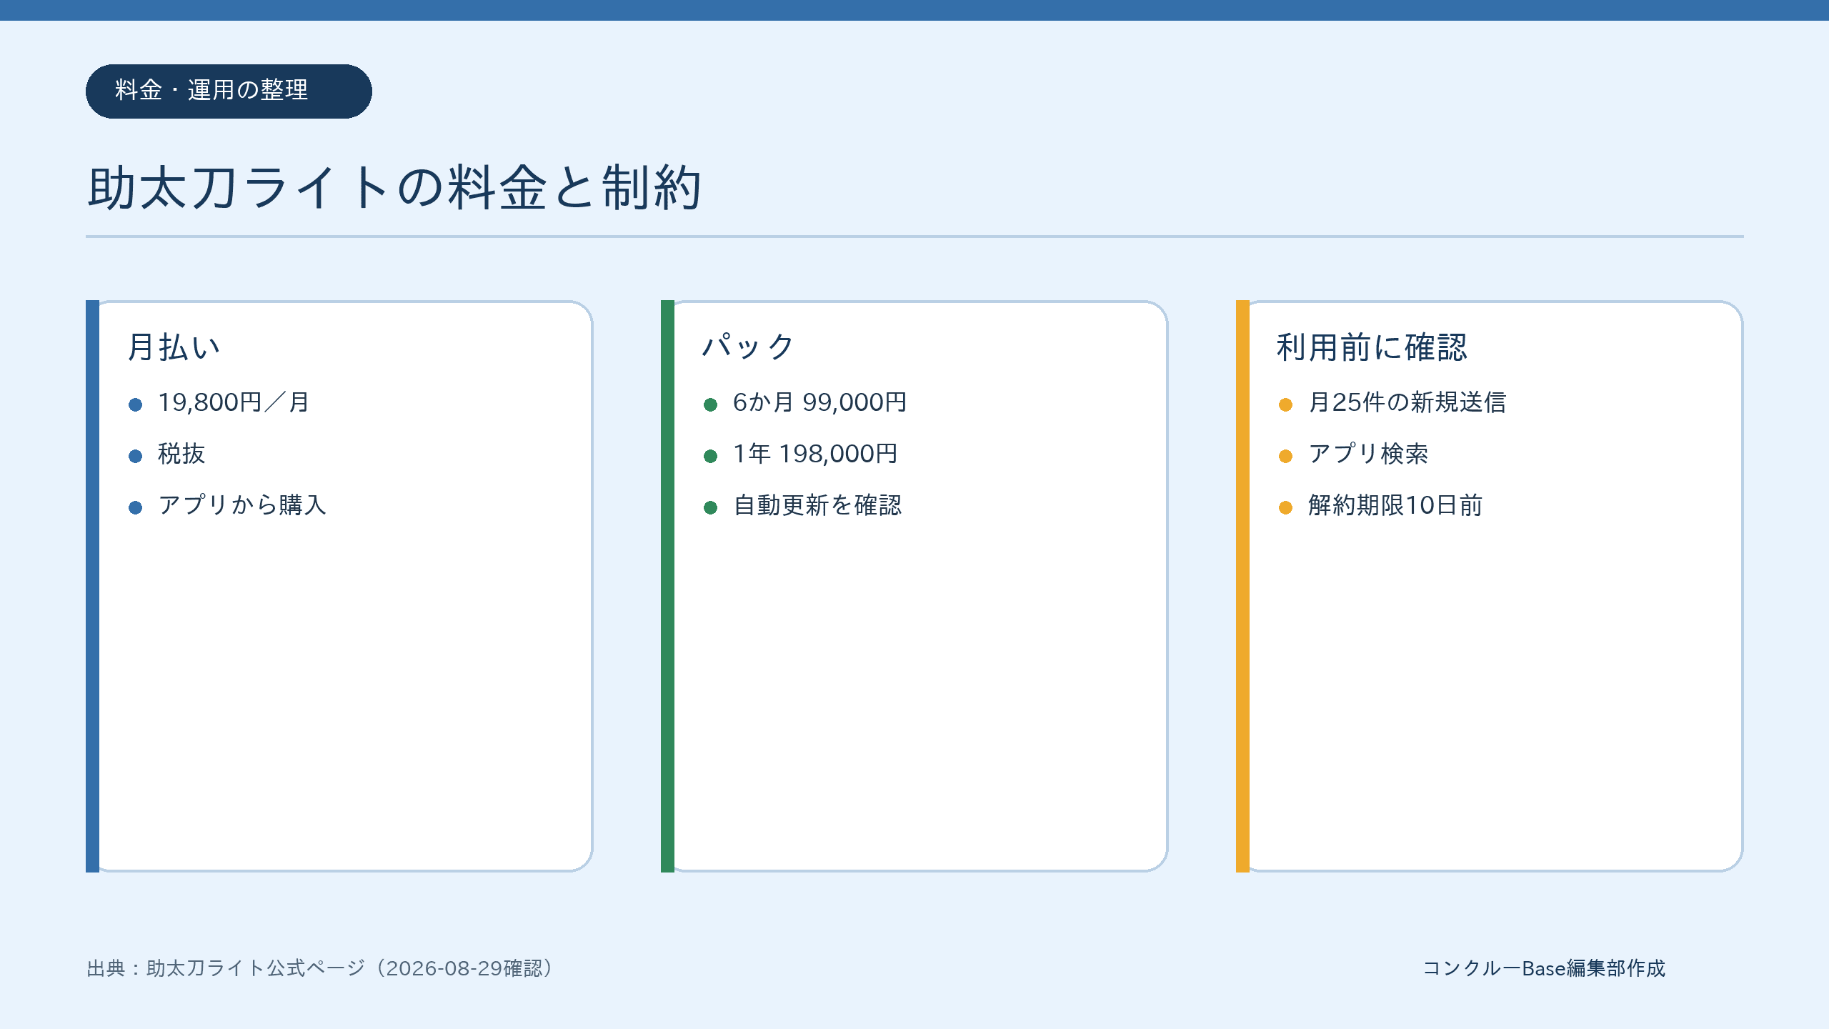Select the title 助太刀ライトの料金と制約
This screenshot has width=1829, height=1029.
point(394,187)
